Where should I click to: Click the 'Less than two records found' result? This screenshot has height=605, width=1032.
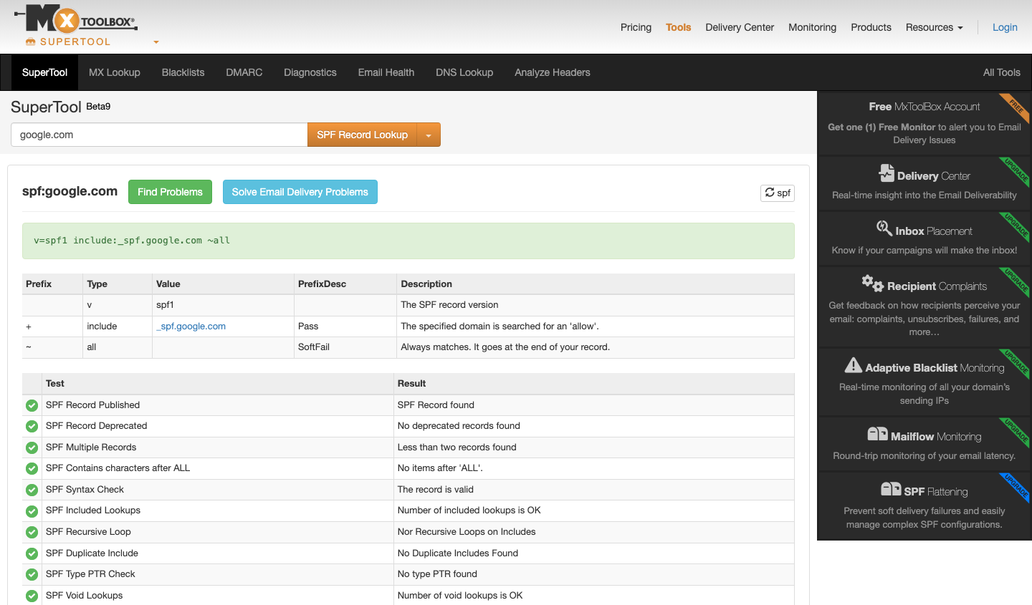pyautogui.click(x=457, y=447)
